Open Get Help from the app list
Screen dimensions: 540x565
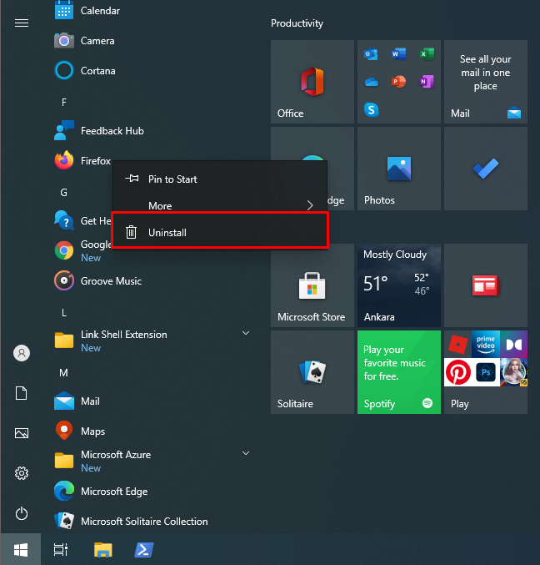[x=82, y=221]
